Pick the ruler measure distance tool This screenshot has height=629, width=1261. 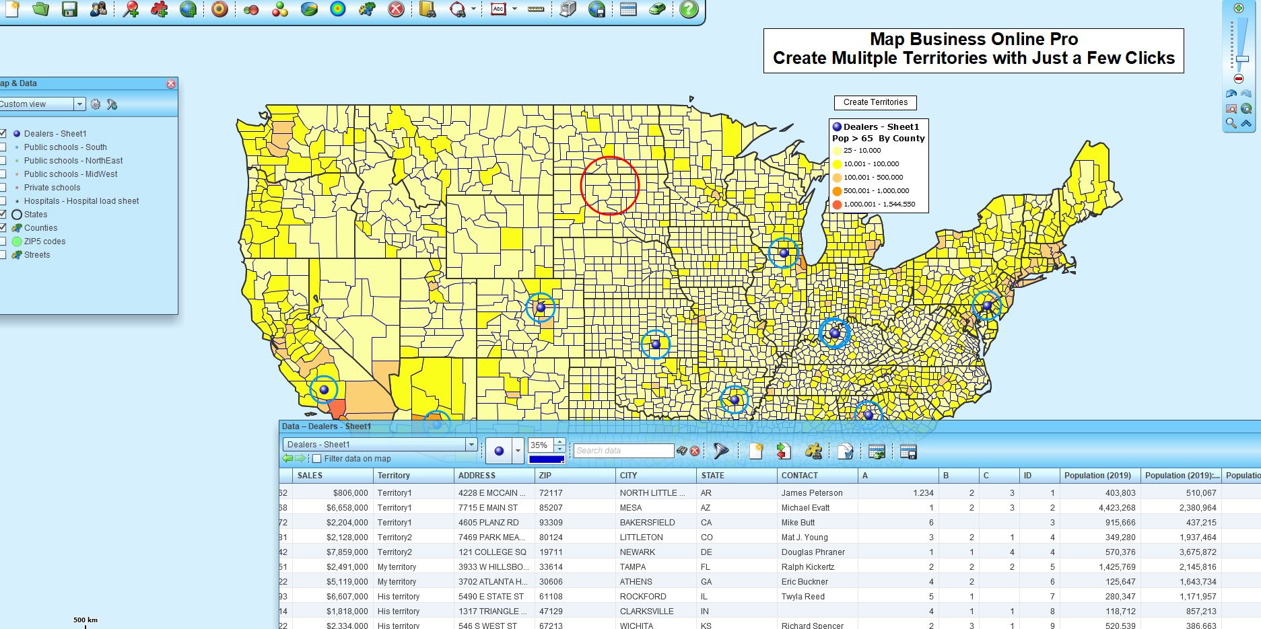click(536, 9)
